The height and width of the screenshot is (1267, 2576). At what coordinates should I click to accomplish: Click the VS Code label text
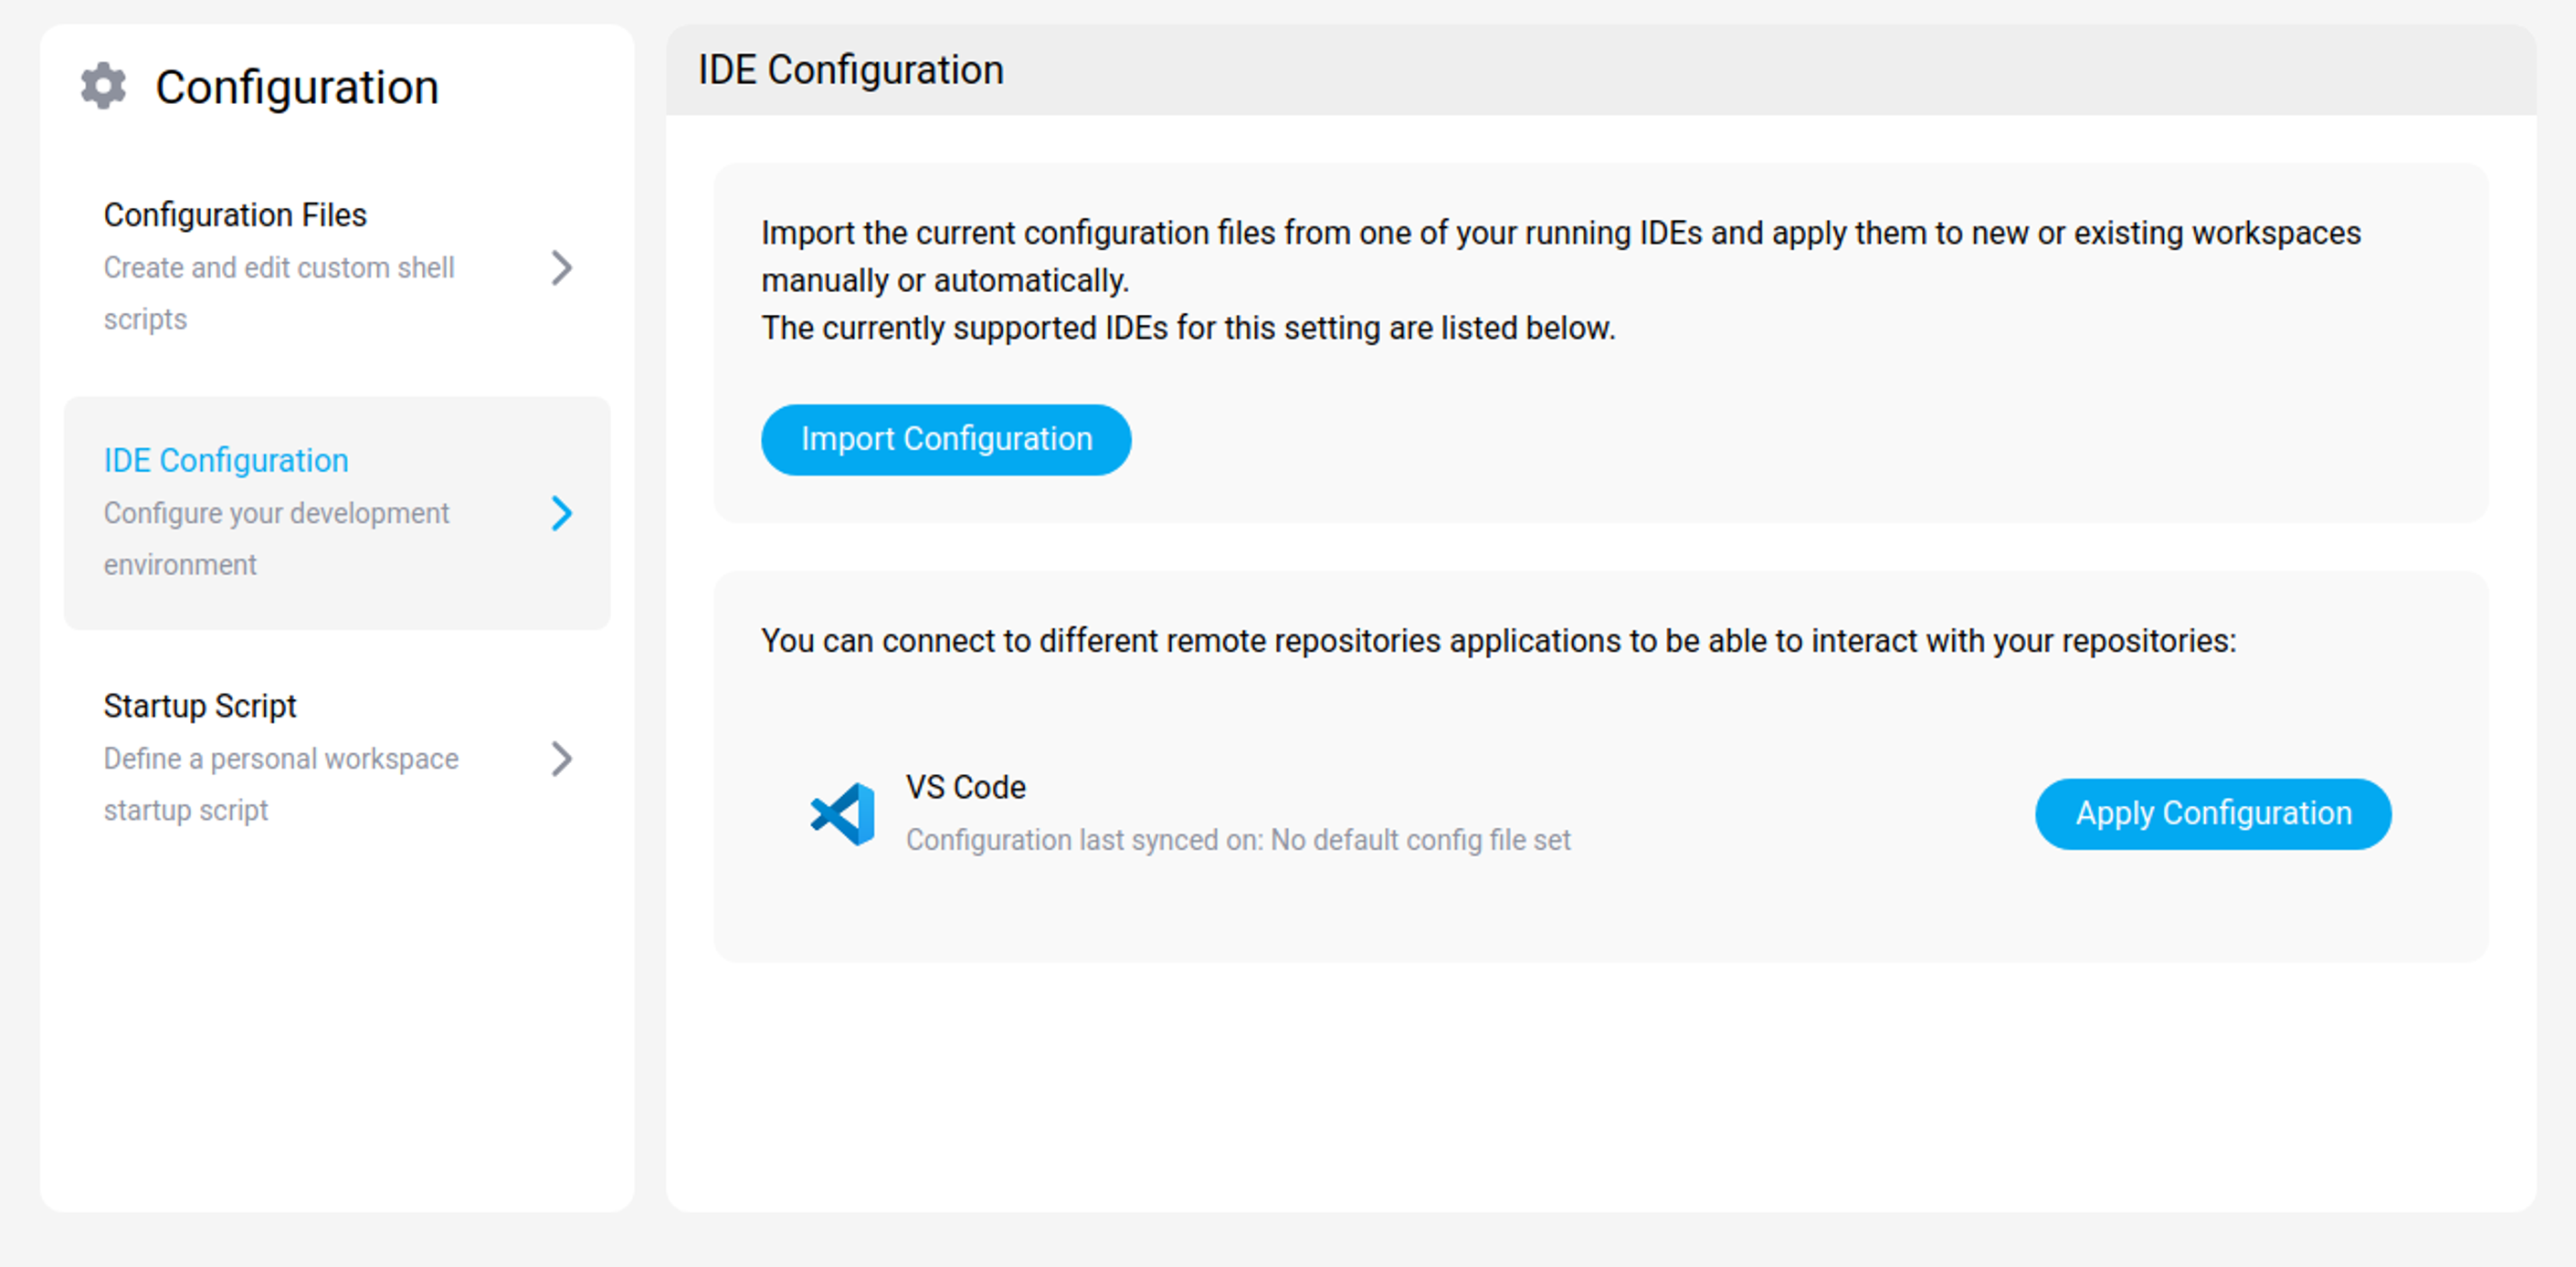point(963,788)
